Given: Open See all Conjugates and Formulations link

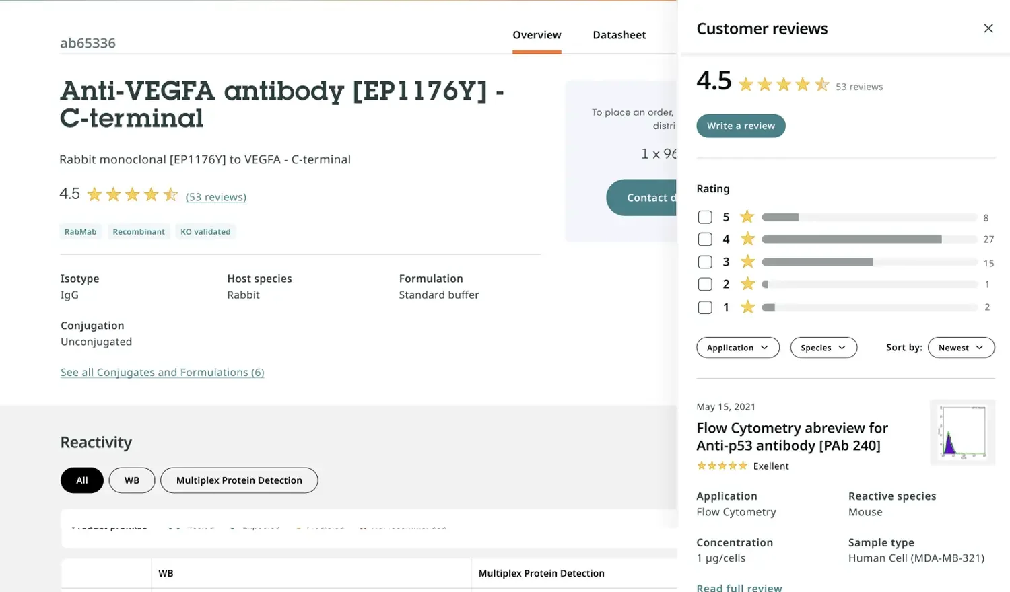Looking at the screenshot, I should (162, 373).
